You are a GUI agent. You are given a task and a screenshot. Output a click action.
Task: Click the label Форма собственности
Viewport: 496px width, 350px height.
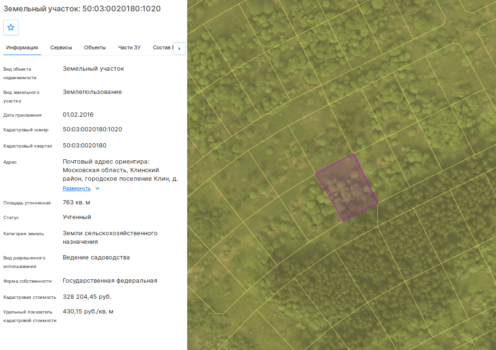(x=28, y=281)
